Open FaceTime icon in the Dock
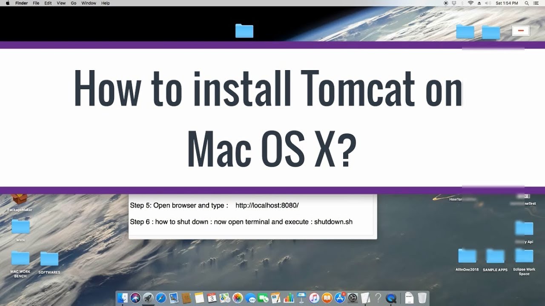545x306 pixels. tap(263, 298)
